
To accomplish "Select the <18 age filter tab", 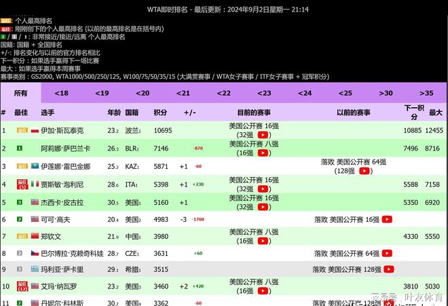I will point(61,93).
